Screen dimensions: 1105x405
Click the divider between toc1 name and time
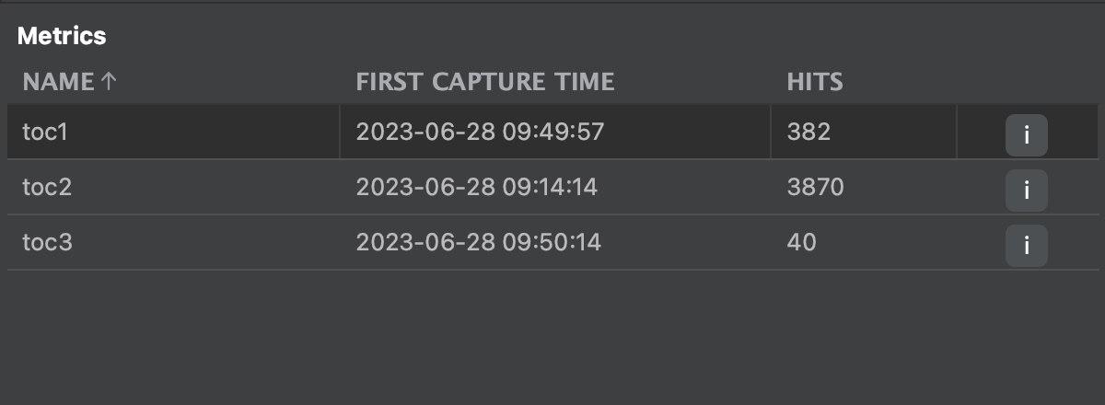pos(340,133)
